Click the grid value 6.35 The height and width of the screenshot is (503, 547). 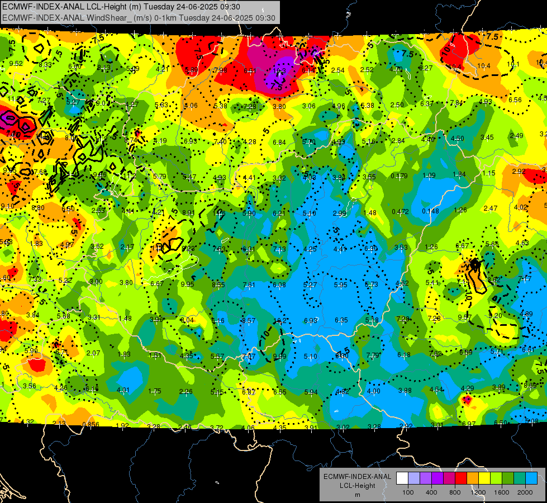[x=341, y=320]
